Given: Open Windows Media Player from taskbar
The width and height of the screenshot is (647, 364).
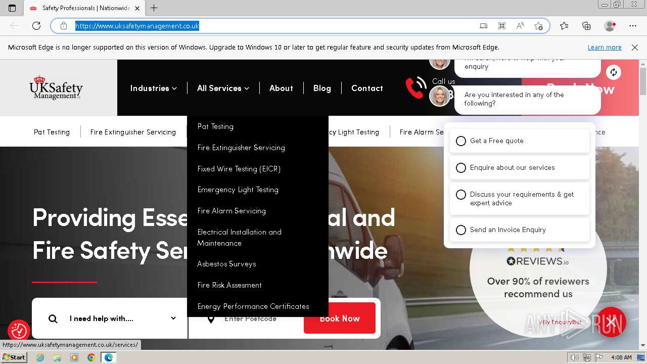Looking at the screenshot, I should coord(74,357).
